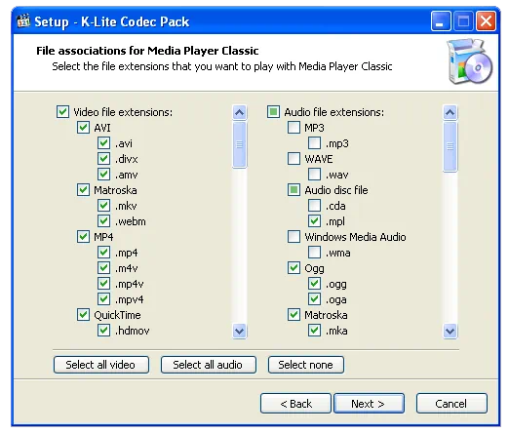Close the setup window
The height and width of the screenshot is (433, 509).
487,21
